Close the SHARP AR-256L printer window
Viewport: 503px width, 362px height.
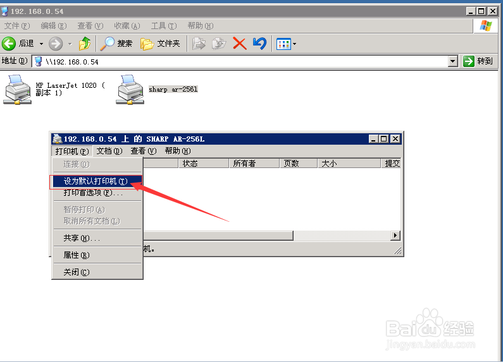pos(395,139)
